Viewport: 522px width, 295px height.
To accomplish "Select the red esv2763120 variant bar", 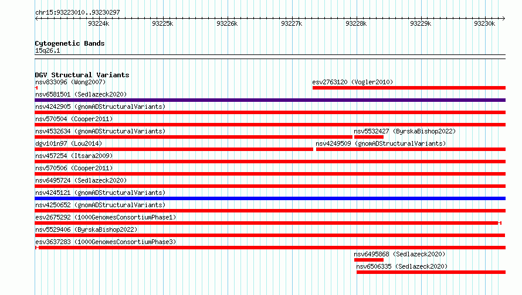I will coord(409,88).
